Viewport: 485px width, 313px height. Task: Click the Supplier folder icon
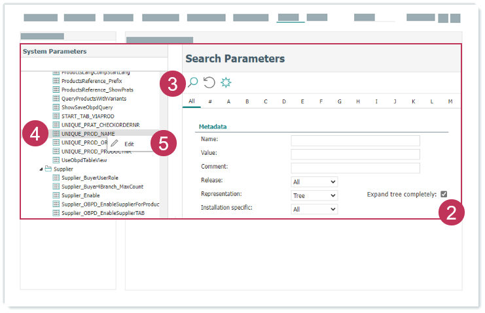(x=48, y=169)
